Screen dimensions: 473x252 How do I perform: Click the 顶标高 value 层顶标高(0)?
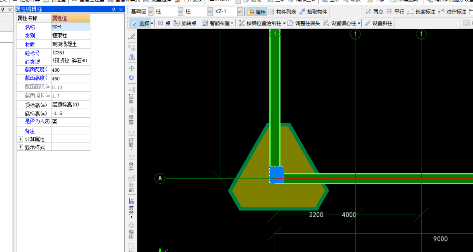[71, 105]
